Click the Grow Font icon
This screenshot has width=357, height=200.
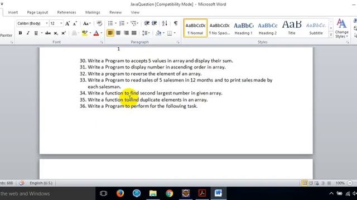[67, 23]
